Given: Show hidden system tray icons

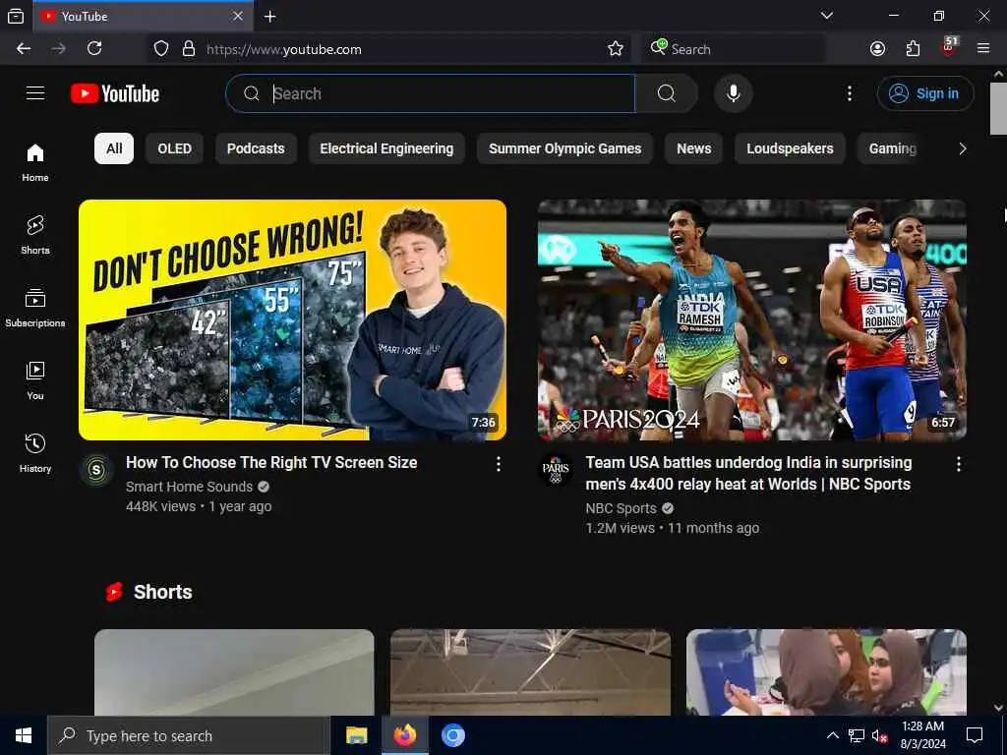Looking at the screenshot, I should (x=832, y=735).
